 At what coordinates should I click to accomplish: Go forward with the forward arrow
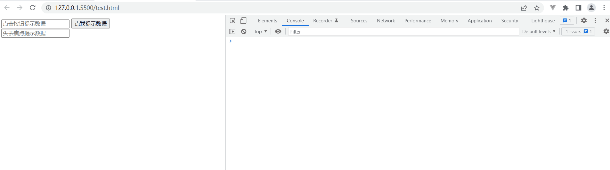pyautogui.click(x=20, y=8)
